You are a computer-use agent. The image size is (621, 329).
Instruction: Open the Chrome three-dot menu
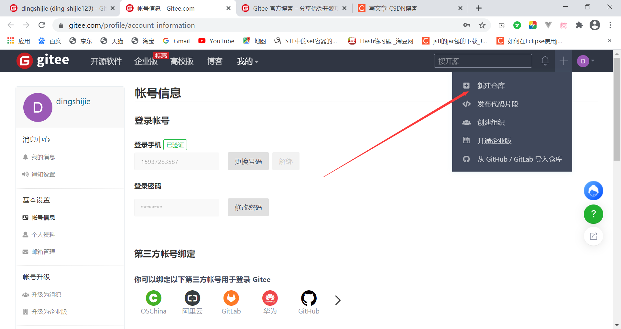[610, 25]
